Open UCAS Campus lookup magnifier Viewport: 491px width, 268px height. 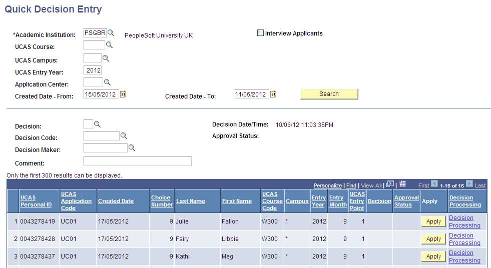pyautogui.click(x=106, y=58)
